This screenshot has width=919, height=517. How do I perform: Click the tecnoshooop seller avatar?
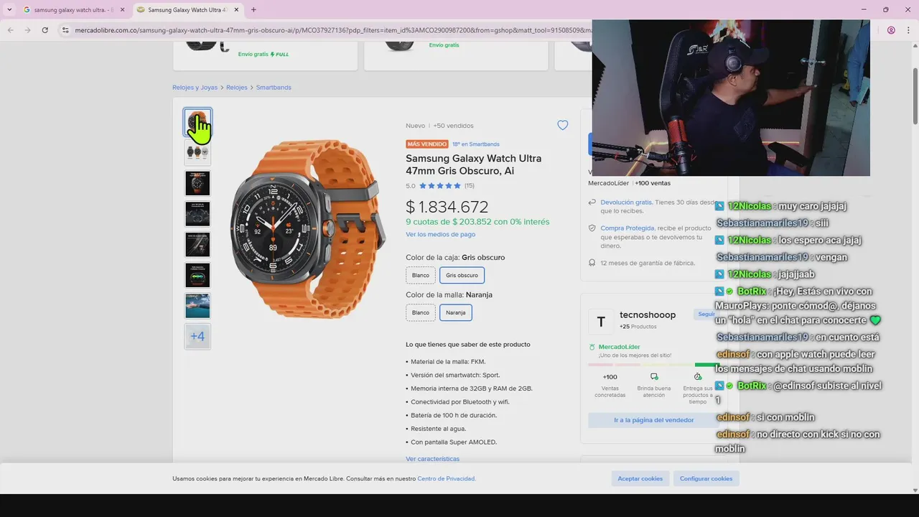pos(601,322)
